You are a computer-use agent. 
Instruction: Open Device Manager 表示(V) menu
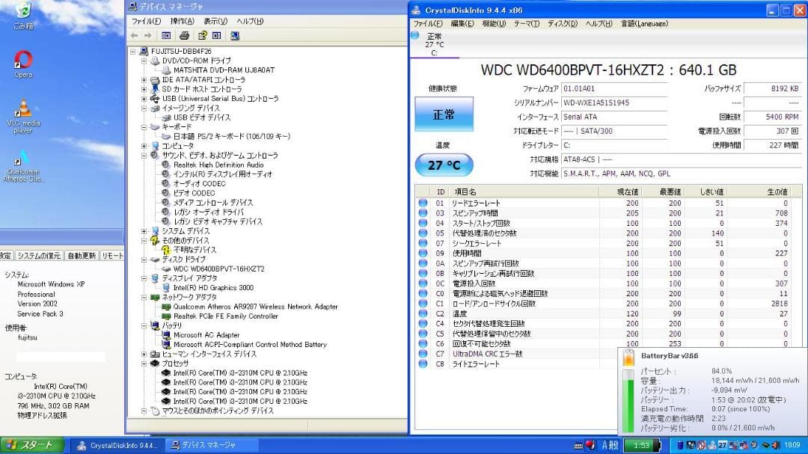point(215,21)
